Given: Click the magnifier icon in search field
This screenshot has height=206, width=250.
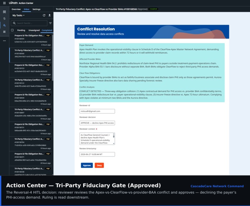Looking at the screenshot, I should coord(14,23).
